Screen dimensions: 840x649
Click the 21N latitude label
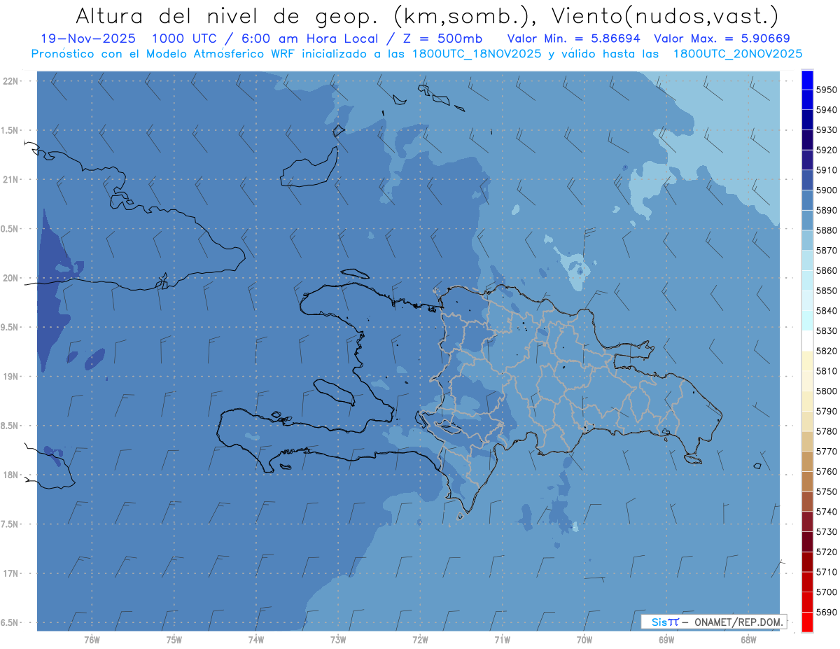pyautogui.click(x=12, y=180)
